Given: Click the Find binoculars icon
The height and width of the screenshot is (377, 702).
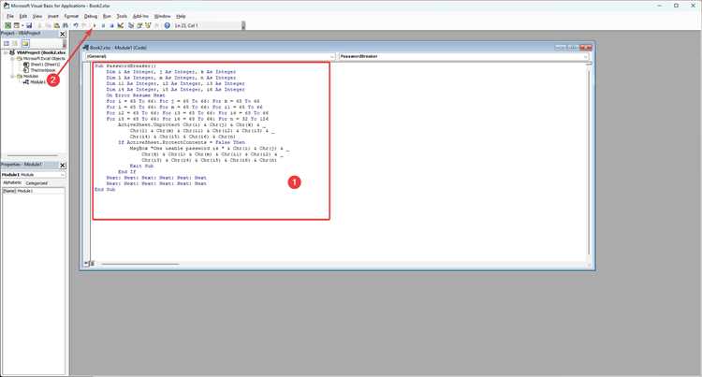Looking at the screenshot, I should pyautogui.click(x=65, y=25).
